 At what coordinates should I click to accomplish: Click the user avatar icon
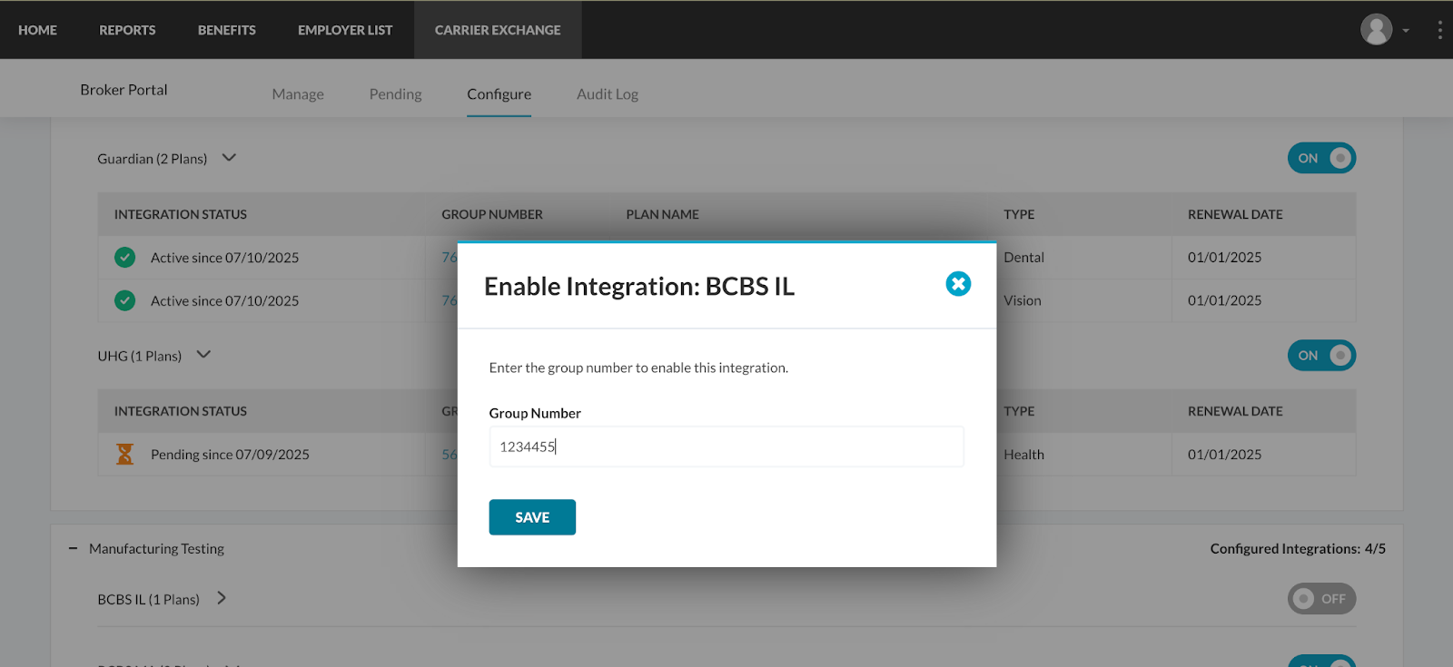1376,30
